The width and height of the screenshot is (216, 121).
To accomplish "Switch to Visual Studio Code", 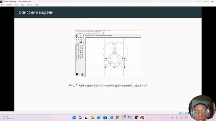I will [x=111, y=118].
